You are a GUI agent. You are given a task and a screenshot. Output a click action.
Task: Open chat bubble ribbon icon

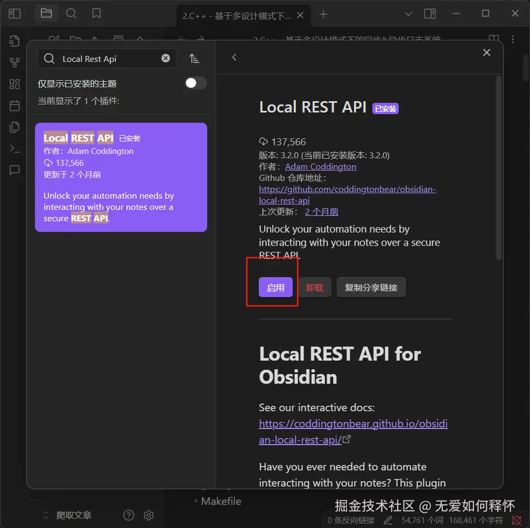pos(15,170)
